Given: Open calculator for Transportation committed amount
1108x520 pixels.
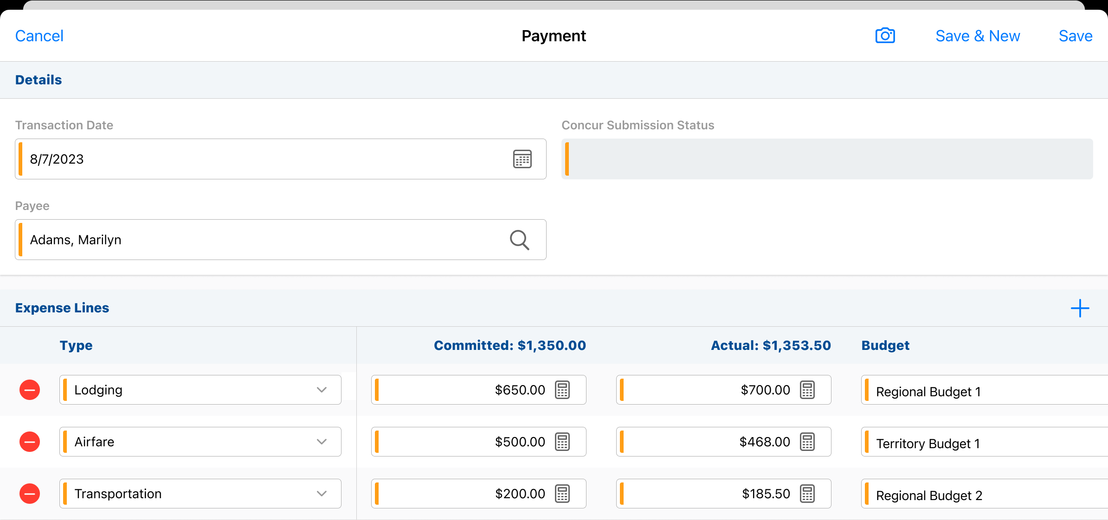Looking at the screenshot, I should [562, 494].
